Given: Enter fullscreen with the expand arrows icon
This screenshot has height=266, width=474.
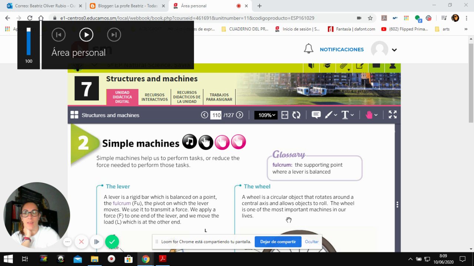Looking at the screenshot, I should coord(393,115).
